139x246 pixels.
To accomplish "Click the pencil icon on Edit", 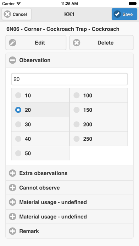I will coord(12,43).
